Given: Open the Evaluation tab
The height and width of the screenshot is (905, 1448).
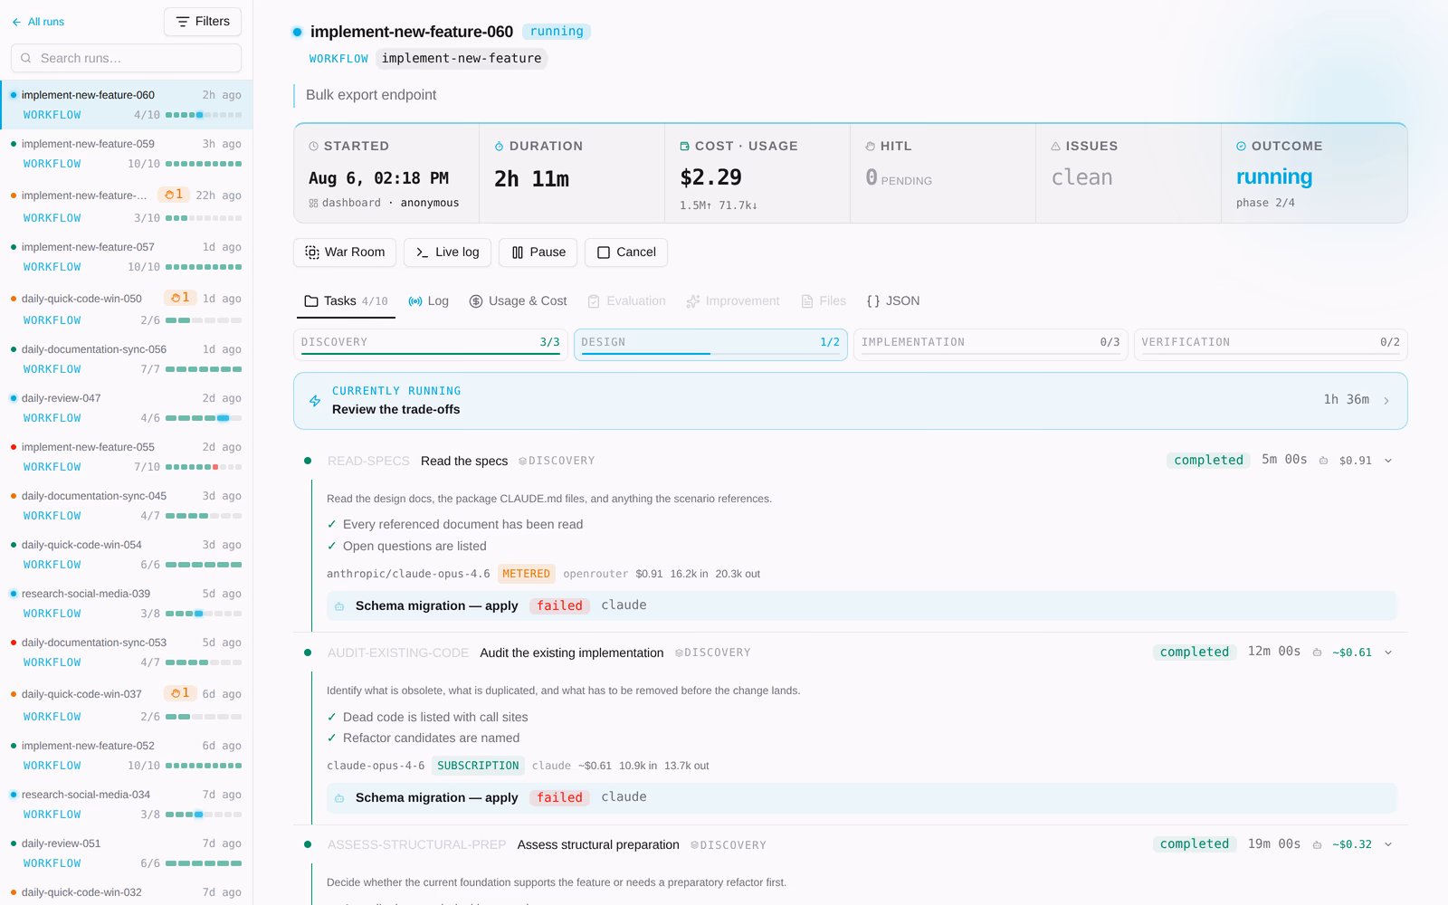Looking at the screenshot, I should [x=626, y=301].
